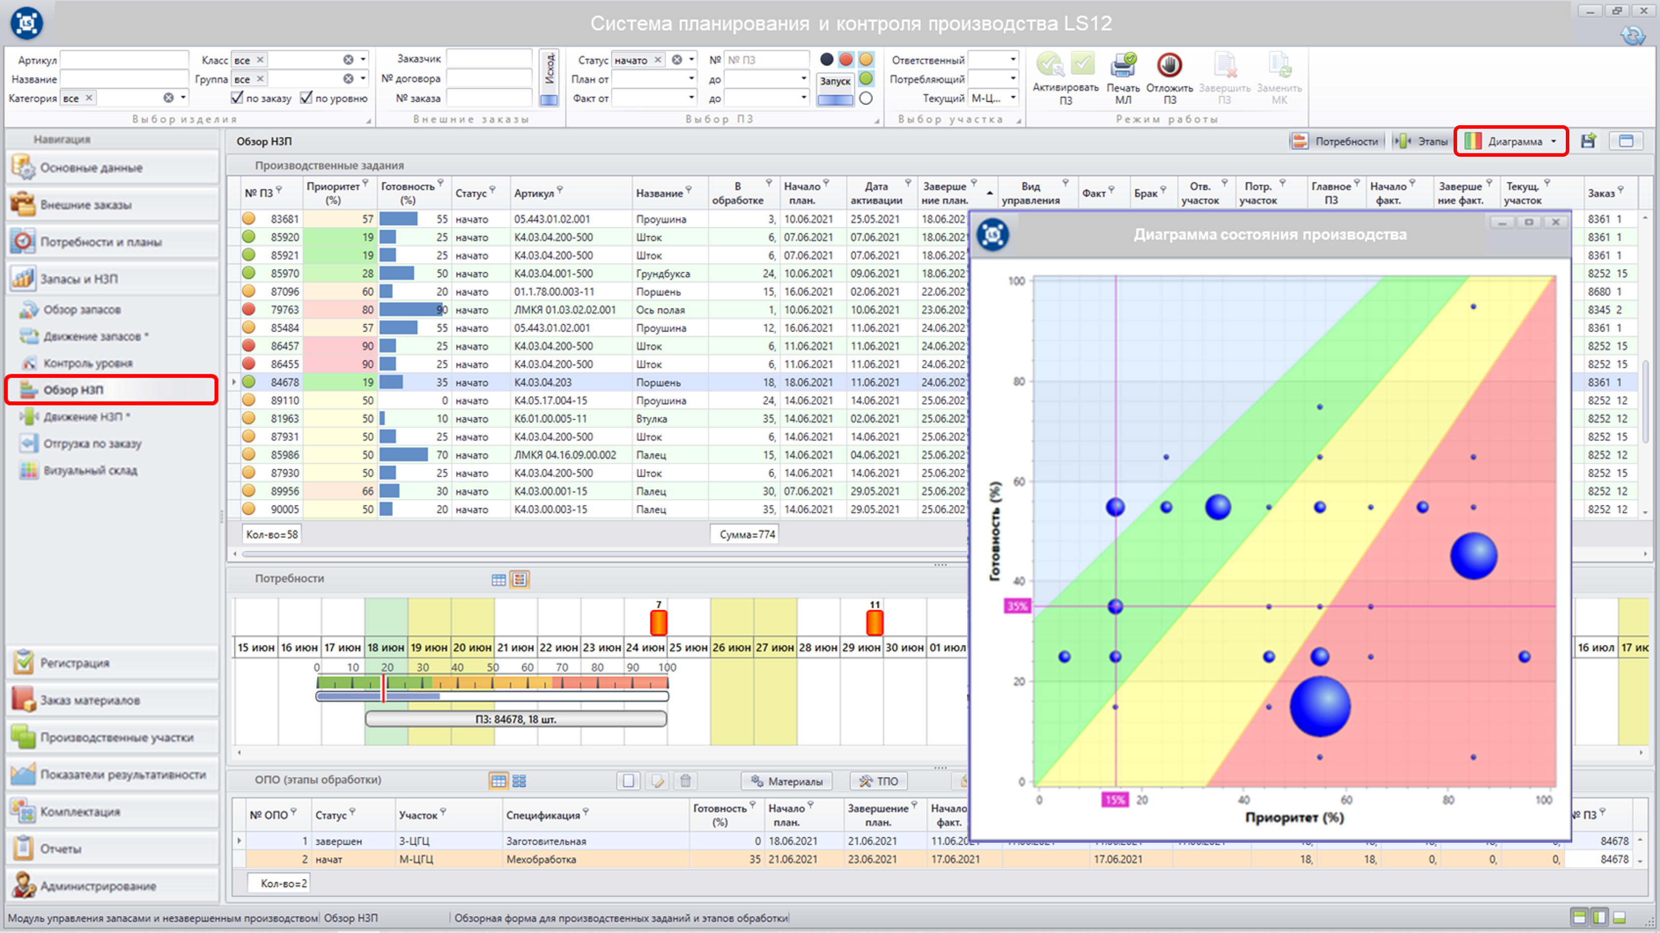Open the Текущий участок dropdown
The width and height of the screenshot is (1660, 933).
1013,97
